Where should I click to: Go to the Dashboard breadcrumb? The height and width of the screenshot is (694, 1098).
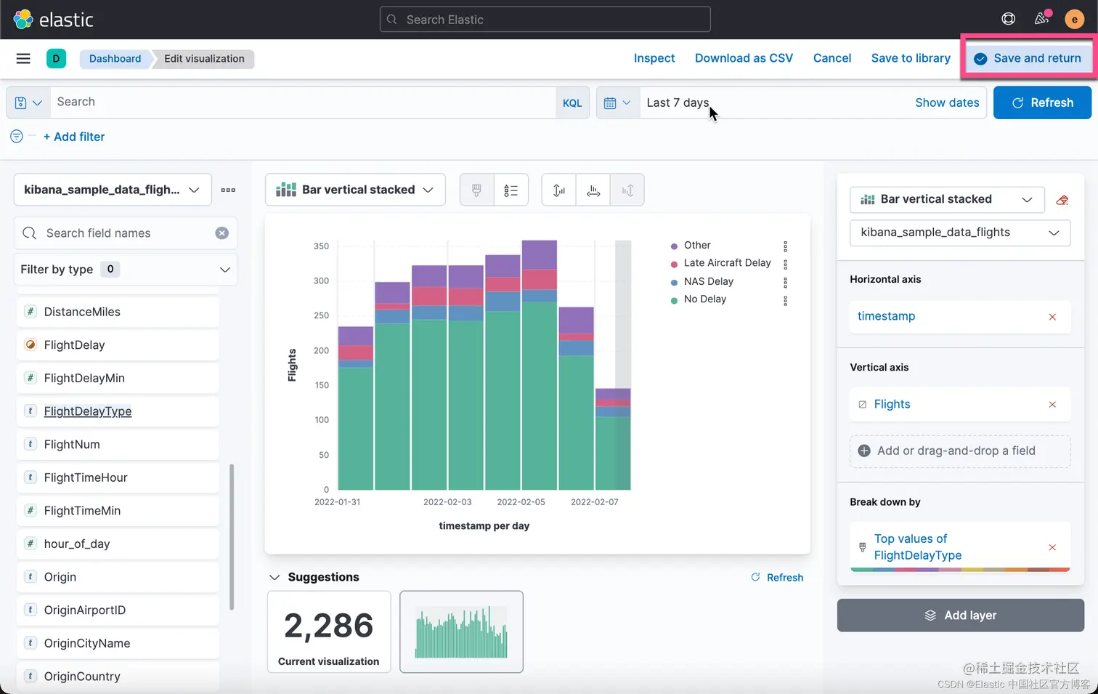115,59
